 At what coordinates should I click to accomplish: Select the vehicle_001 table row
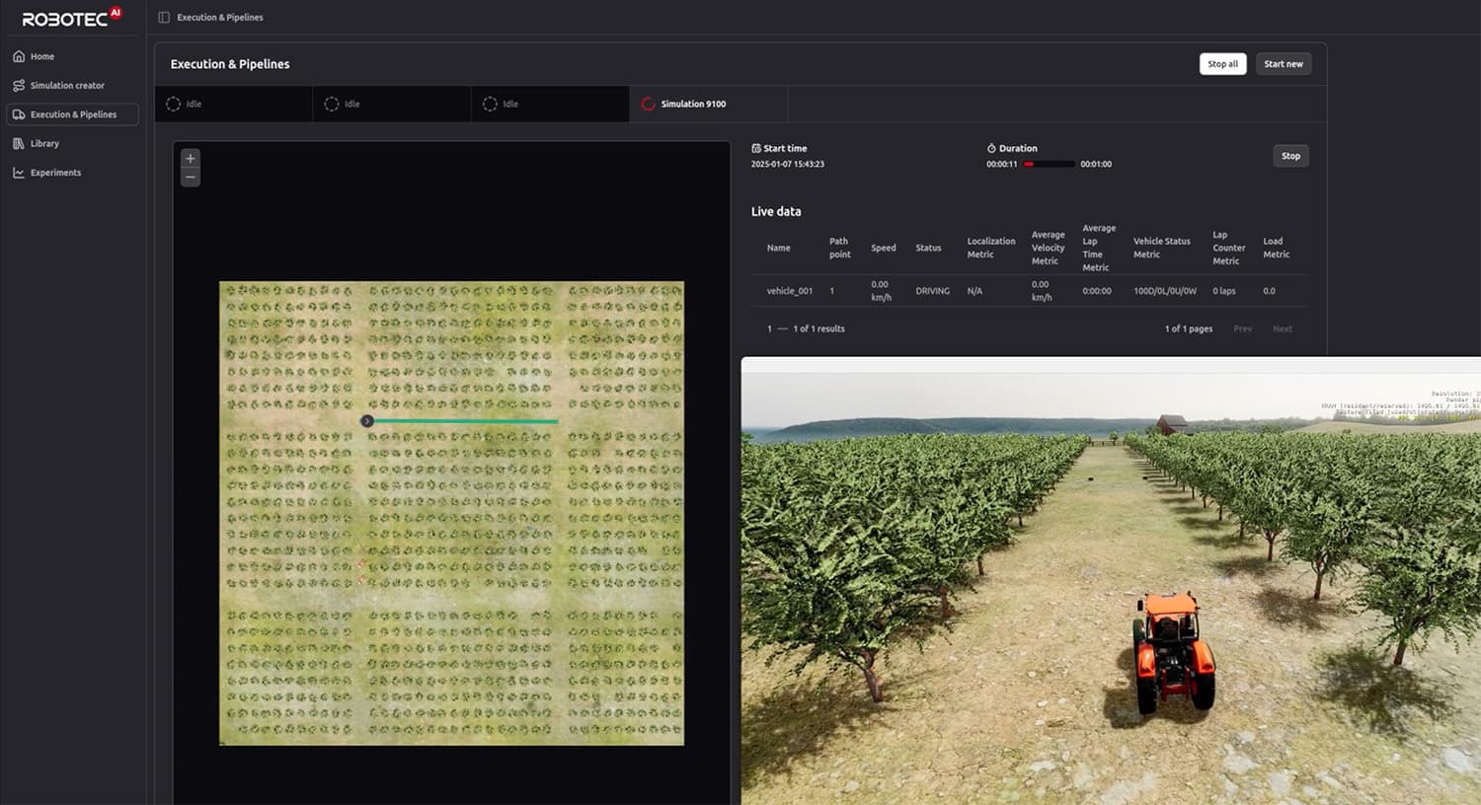790,291
